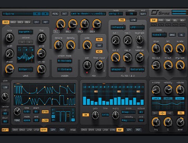Click the CPY button next to OSC4
Viewport: 188px width, 143px height.
[37, 22]
